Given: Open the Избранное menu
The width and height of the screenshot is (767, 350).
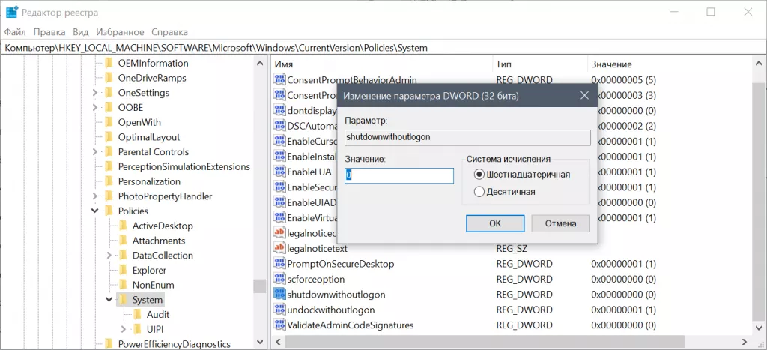Looking at the screenshot, I should tap(120, 32).
